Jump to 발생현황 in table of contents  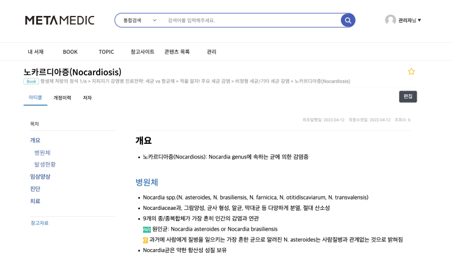tap(45, 165)
